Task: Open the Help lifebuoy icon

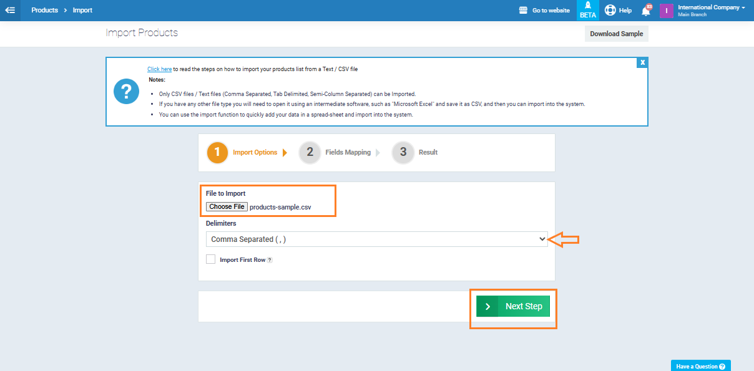Action: pyautogui.click(x=610, y=10)
